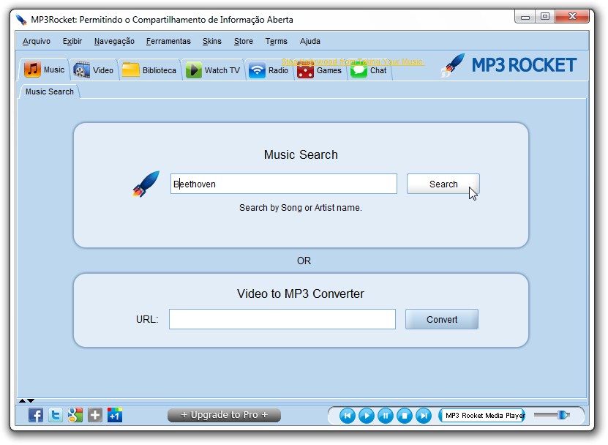Skip to next track in media player

pyautogui.click(x=424, y=416)
